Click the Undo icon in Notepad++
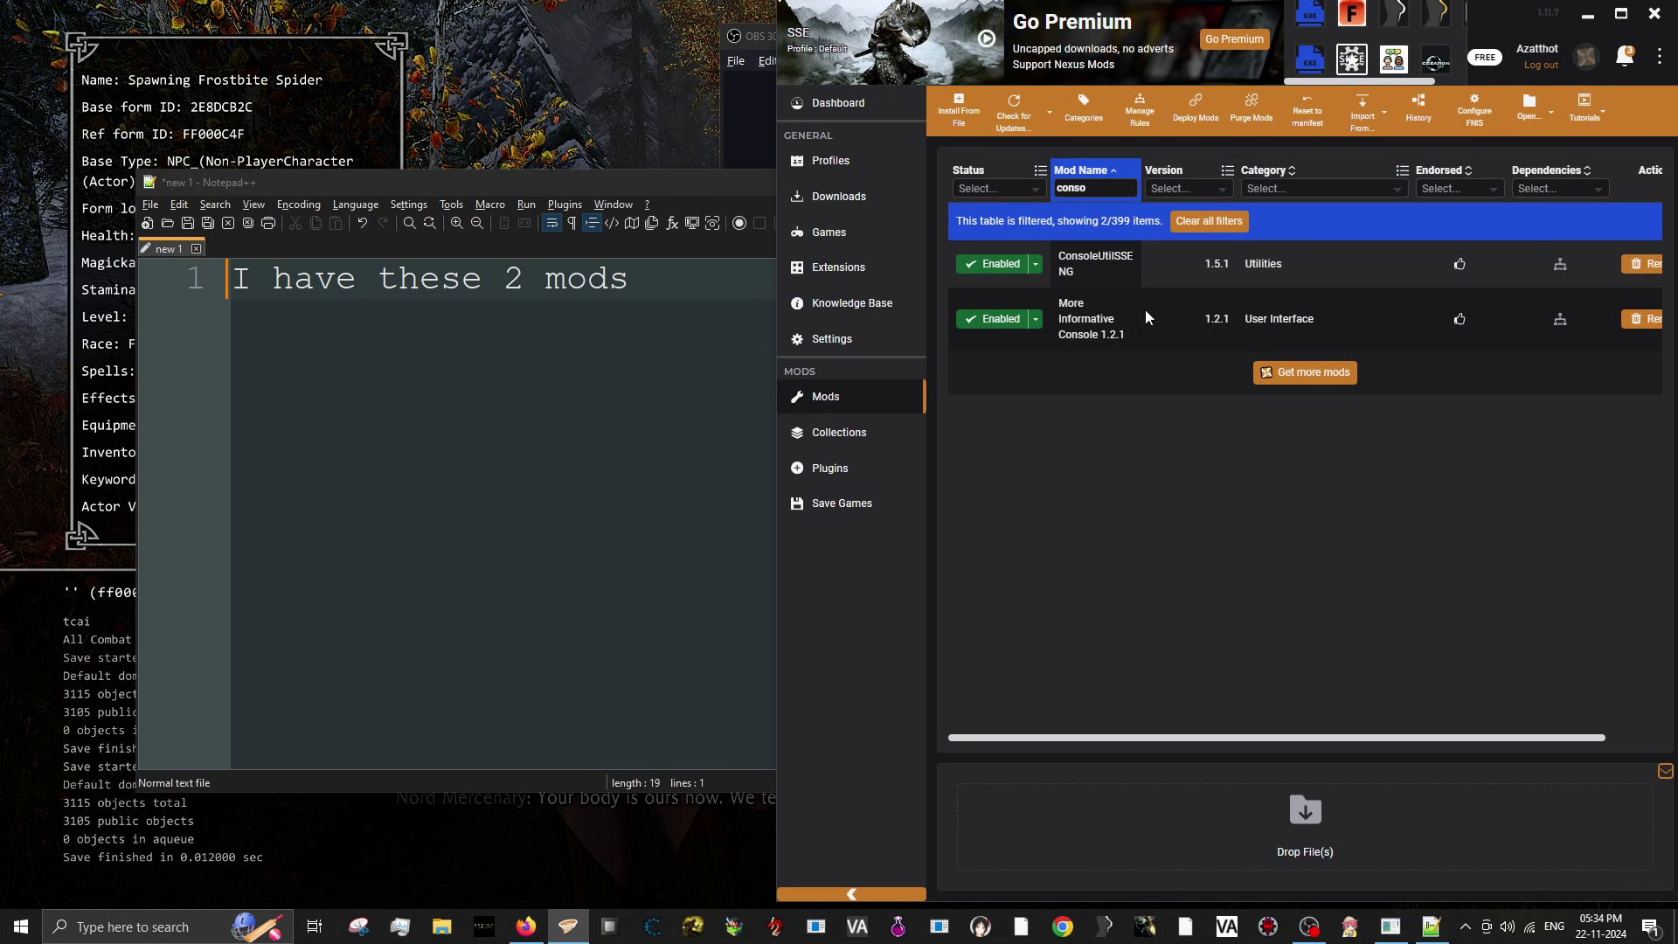Viewport: 1678px width, 944px height. 362,224
